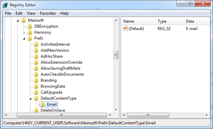213x129 pixels.
Task: Select the AdHocShare key
Action: 52,56
